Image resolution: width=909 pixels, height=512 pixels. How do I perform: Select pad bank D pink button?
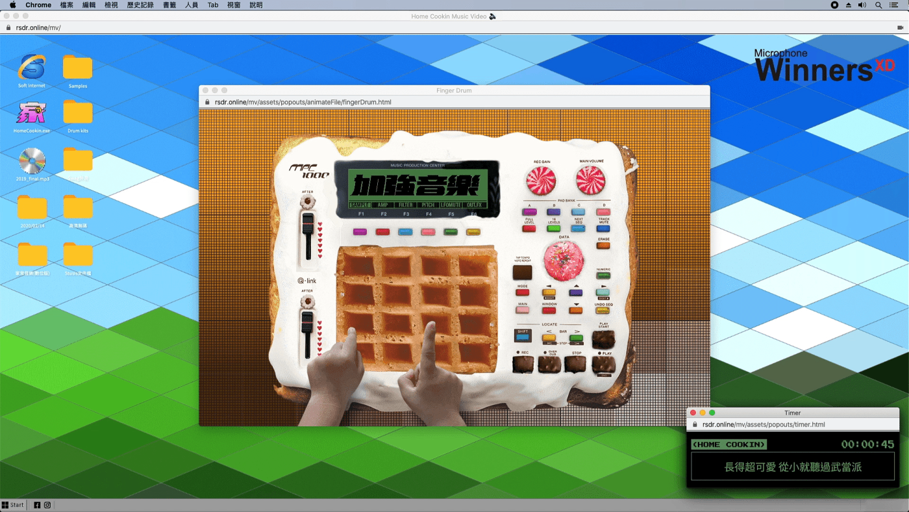click(603, 212)
